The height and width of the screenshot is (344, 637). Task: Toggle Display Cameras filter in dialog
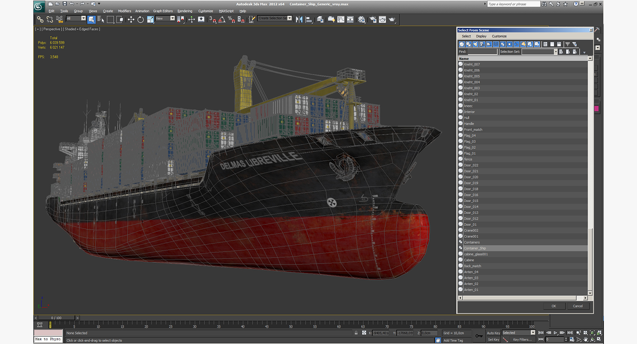click(x=482, y=44)
